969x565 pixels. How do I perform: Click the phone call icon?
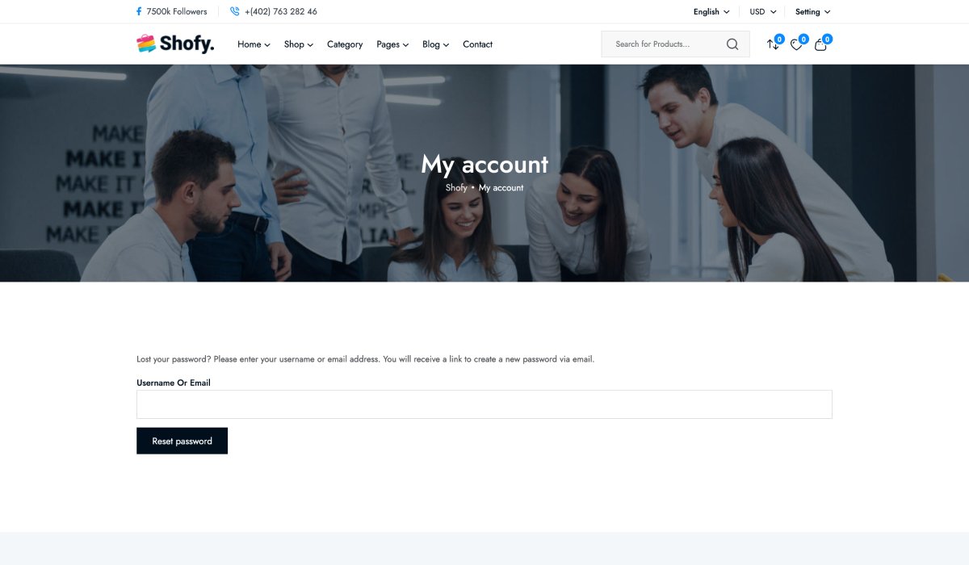[x=235, y=12]
